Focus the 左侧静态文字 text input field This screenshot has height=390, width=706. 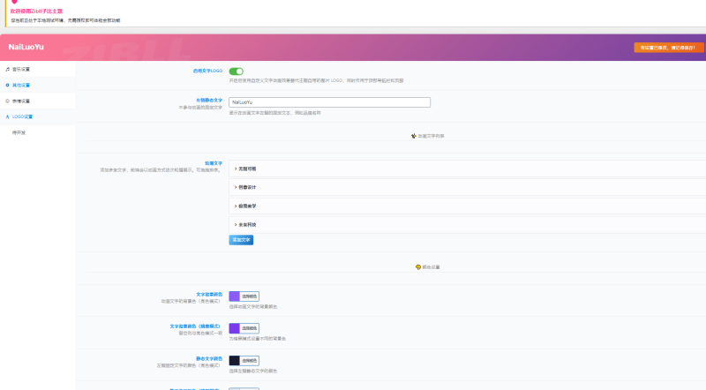point(329,102)
